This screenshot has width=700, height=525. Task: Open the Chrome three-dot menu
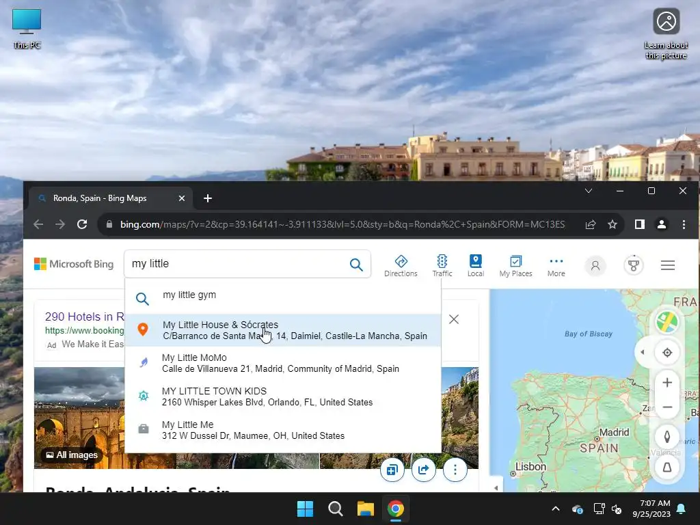[684, 224]
